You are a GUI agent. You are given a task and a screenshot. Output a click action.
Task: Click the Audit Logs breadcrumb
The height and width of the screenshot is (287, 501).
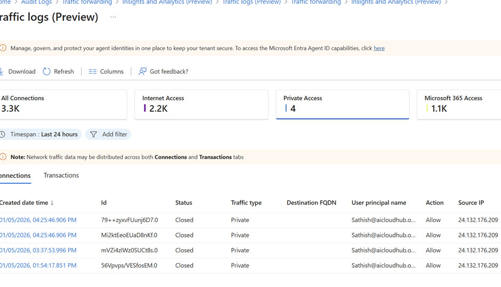point(36,3)
